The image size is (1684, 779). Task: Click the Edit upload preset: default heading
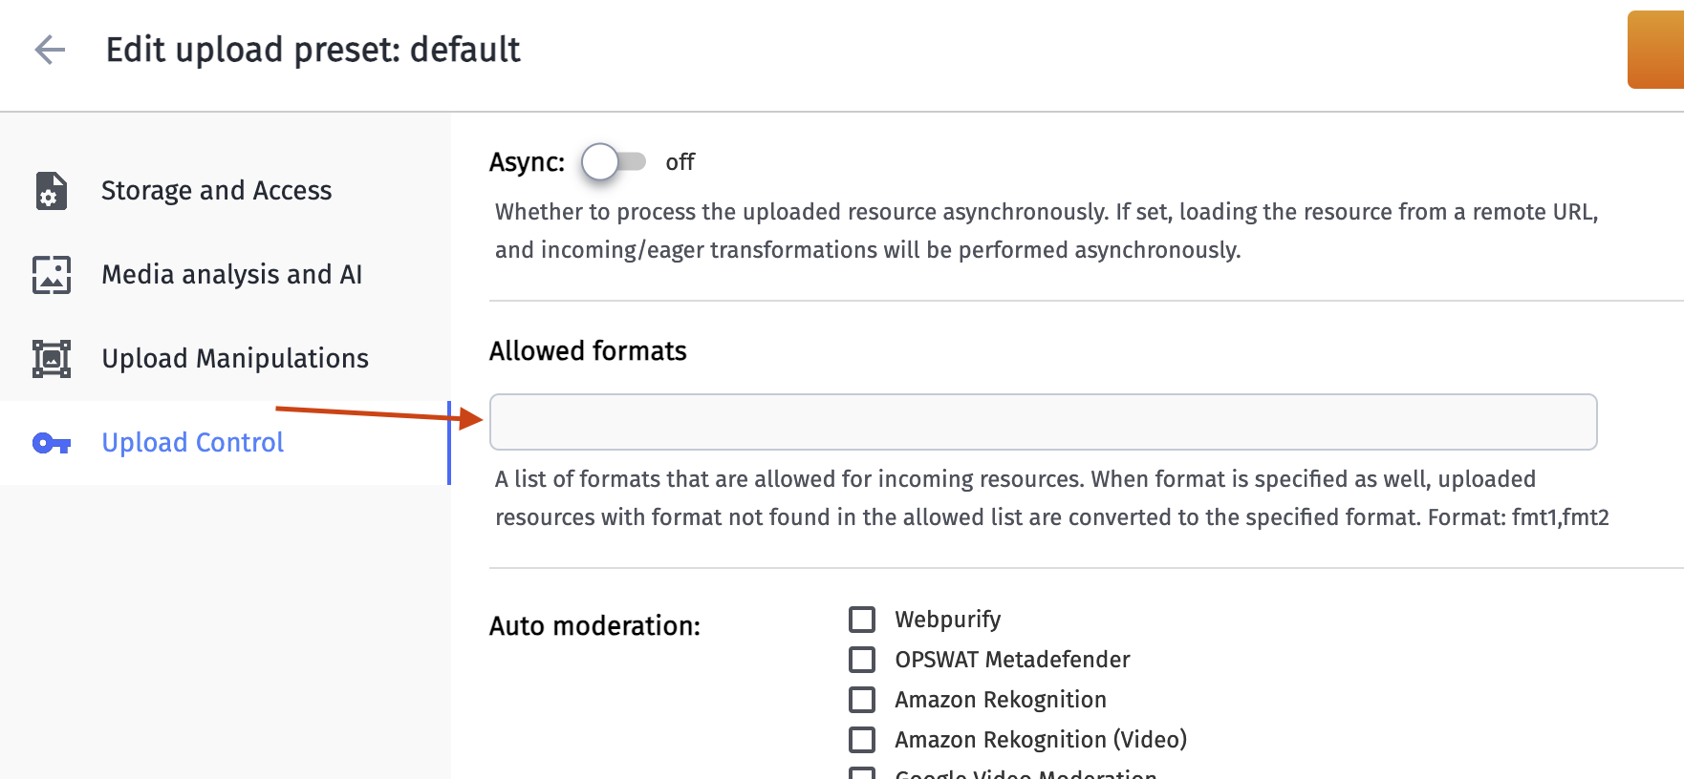point(315,50)
